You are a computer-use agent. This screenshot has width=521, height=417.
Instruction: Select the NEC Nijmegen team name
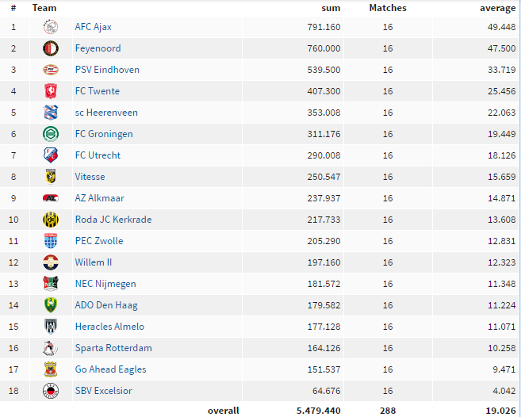tap(105, 284)
